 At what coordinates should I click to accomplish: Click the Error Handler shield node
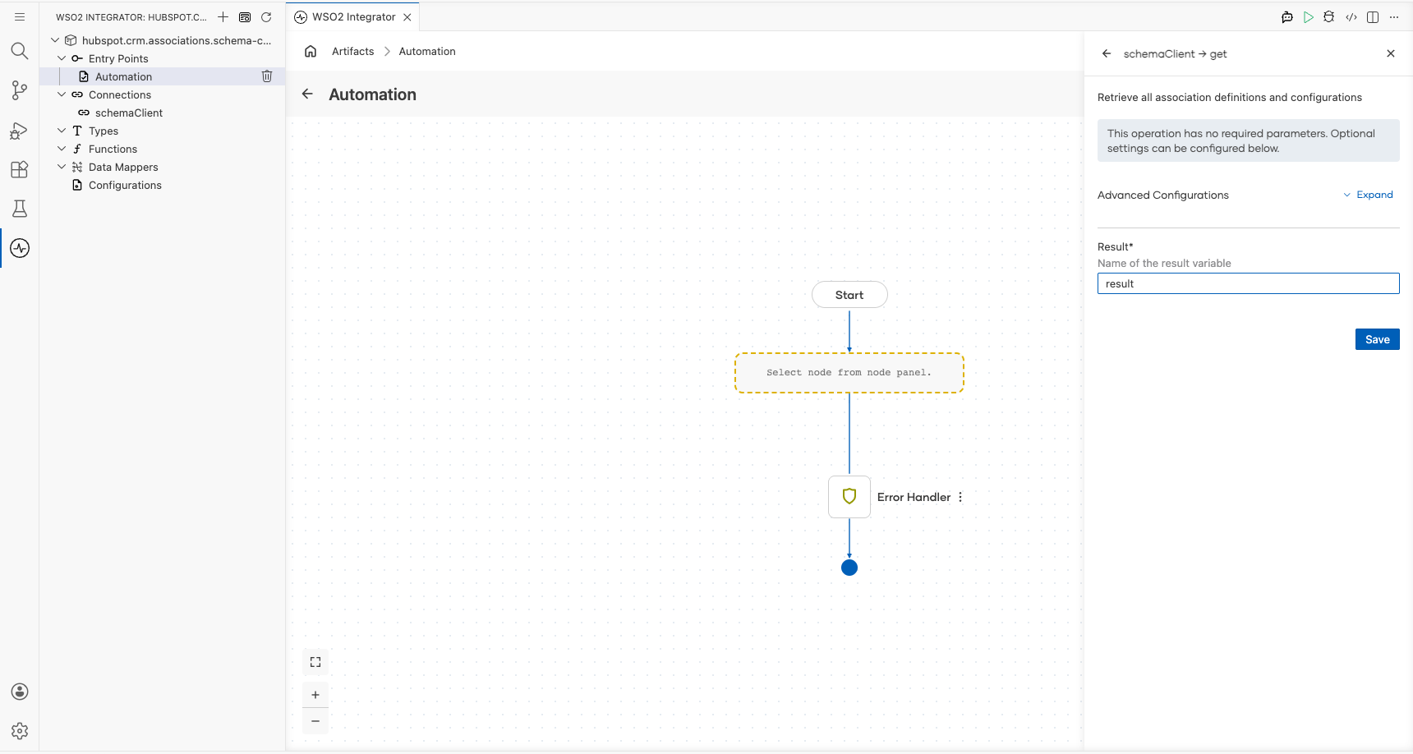(x=849, y=497)
